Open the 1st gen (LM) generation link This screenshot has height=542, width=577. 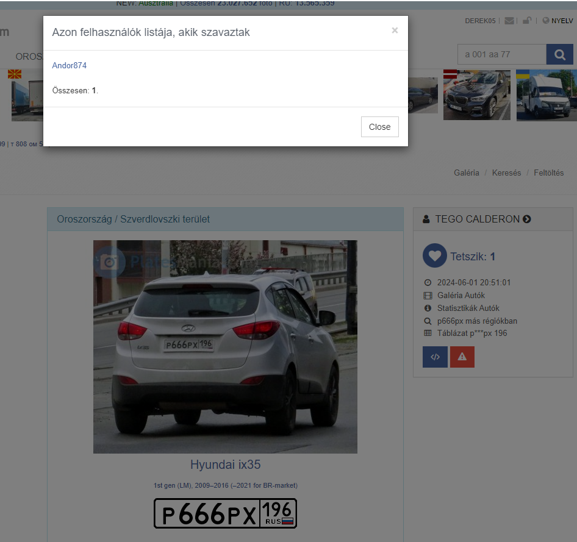[225, 485]
